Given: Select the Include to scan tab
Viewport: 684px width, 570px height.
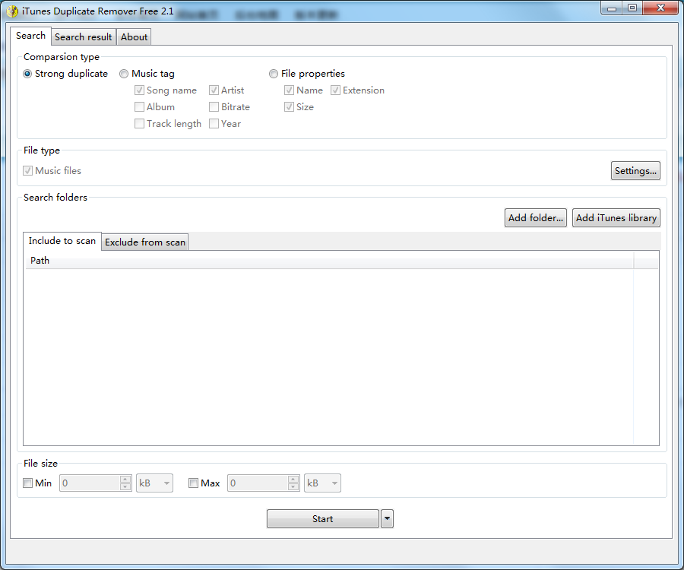Looking at the screenshot, I should point(62,241).
